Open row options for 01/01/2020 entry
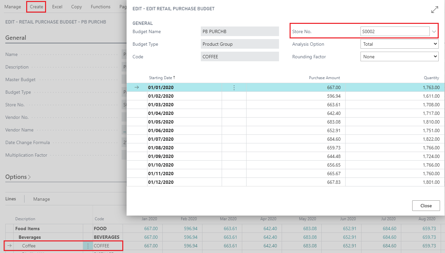Viewport: 445px width, 253px height. (234, 88)
